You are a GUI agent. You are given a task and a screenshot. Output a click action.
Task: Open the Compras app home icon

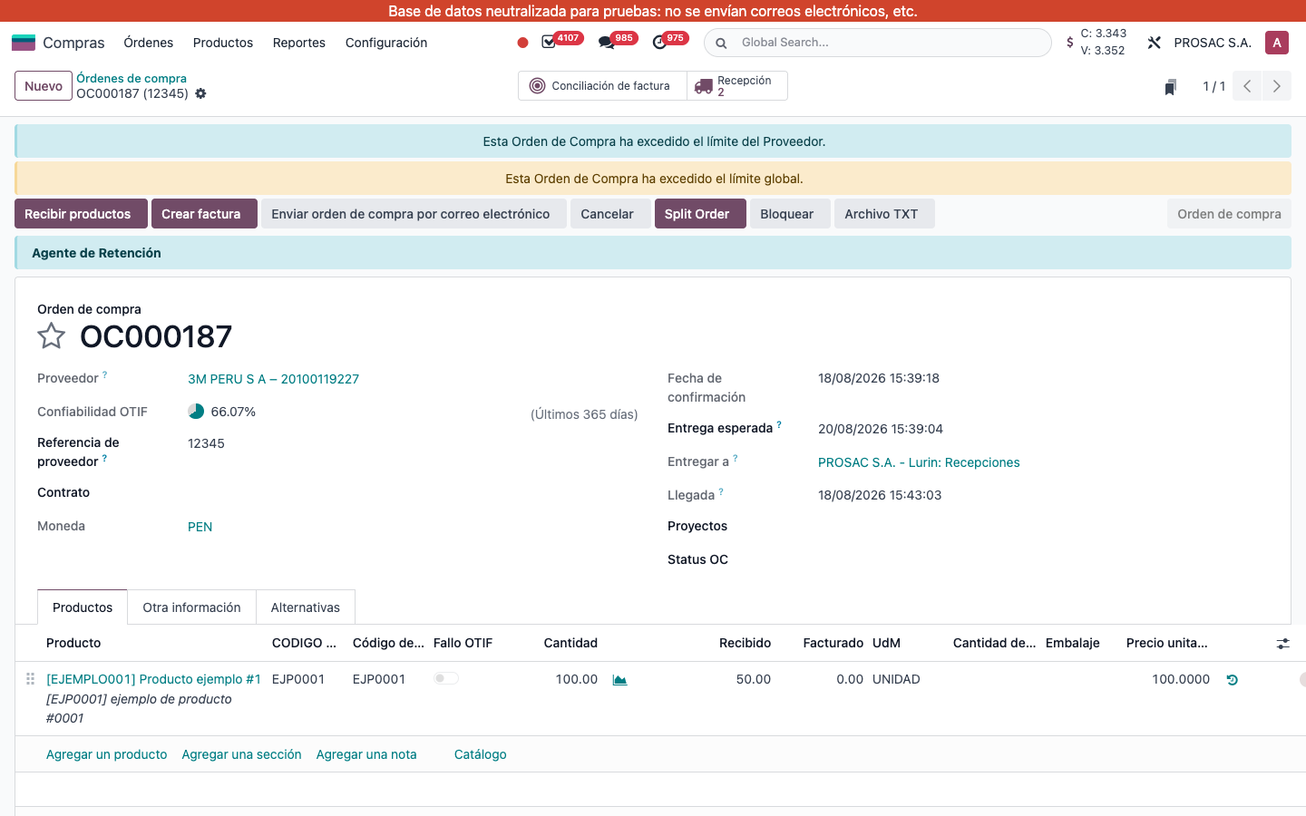24,43
